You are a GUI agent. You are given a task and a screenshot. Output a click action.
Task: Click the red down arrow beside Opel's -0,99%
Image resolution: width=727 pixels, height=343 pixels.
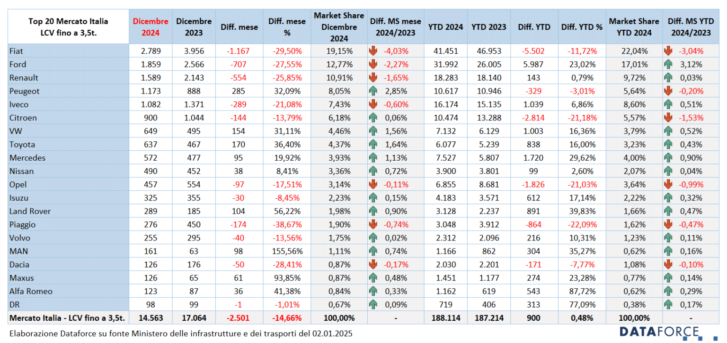pyautogui.click(x=668, y=185)
